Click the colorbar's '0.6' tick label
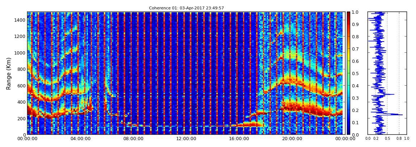 [356, 61]
